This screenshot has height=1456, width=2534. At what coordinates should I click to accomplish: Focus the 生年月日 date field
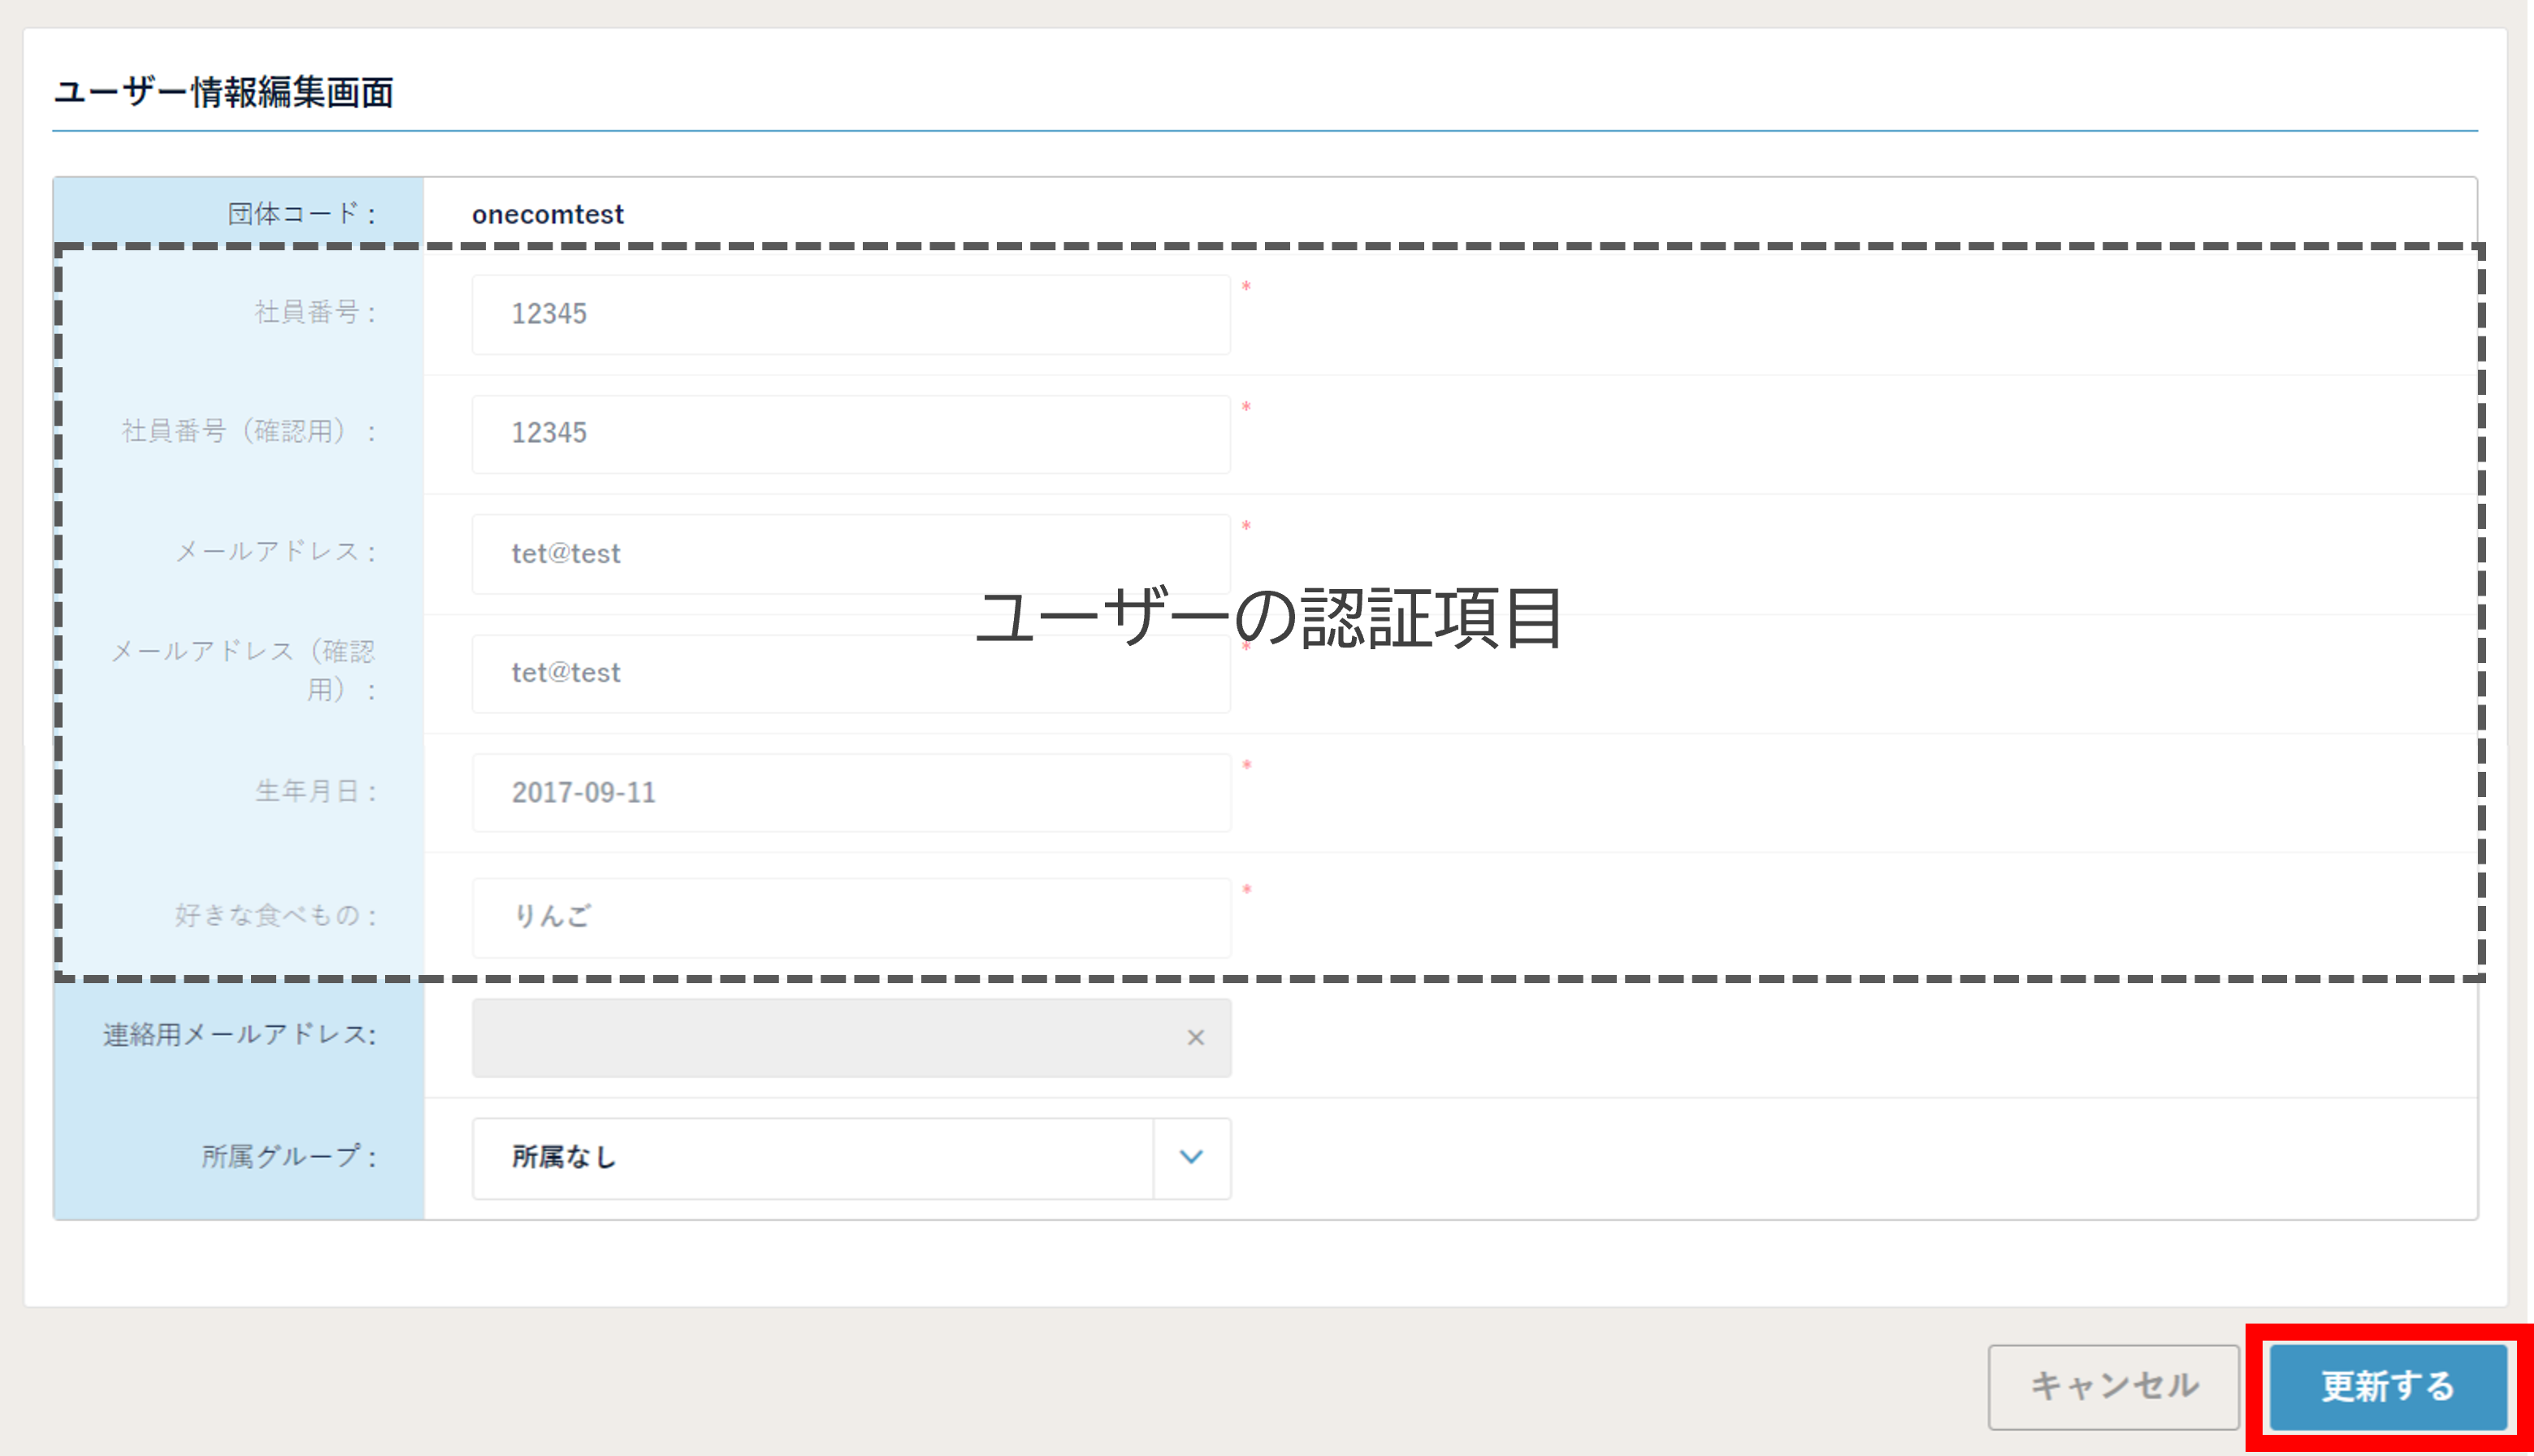[850, 792]
